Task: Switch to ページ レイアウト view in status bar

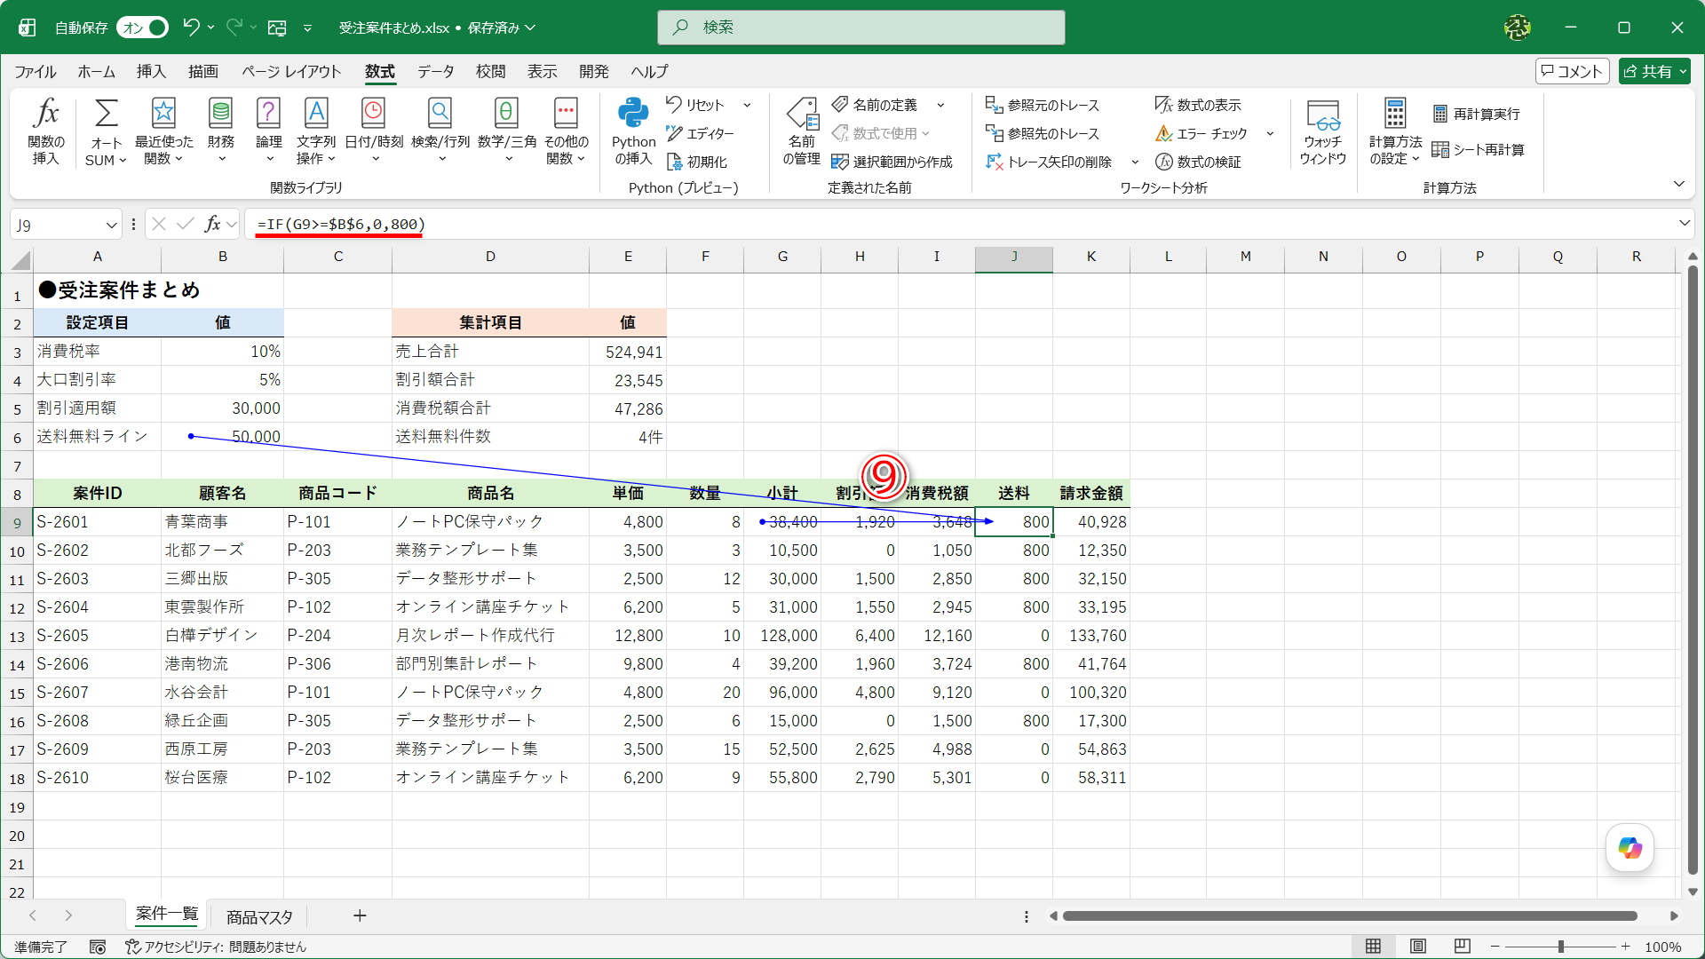Action: (1418, 947)
